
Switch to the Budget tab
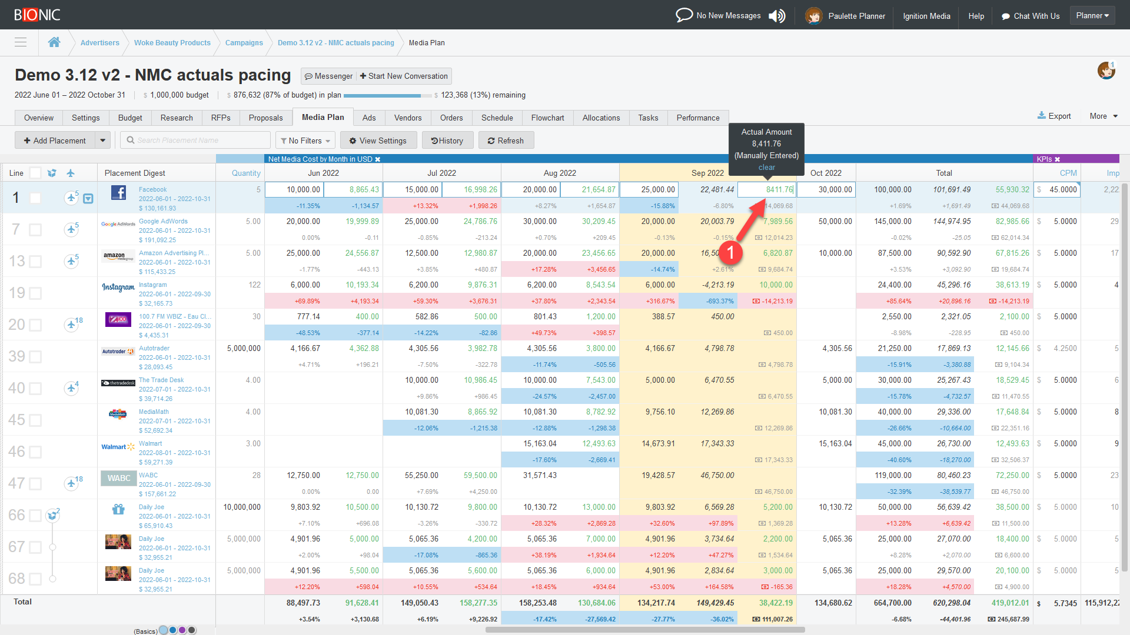coord(130,118)
